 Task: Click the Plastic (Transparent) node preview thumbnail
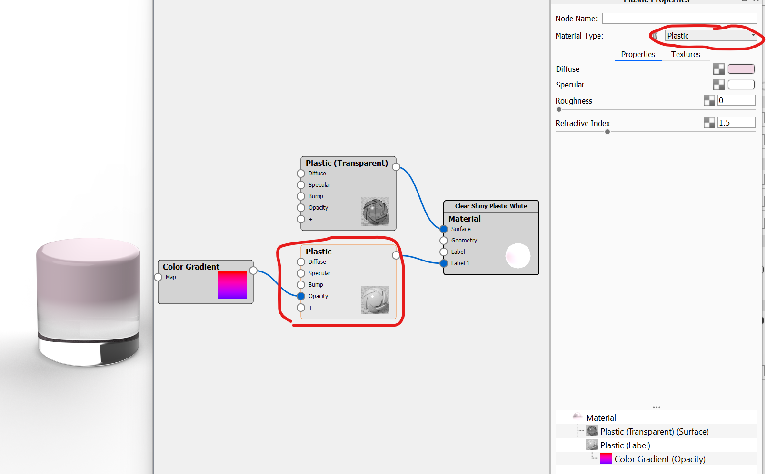pos(375,212)
